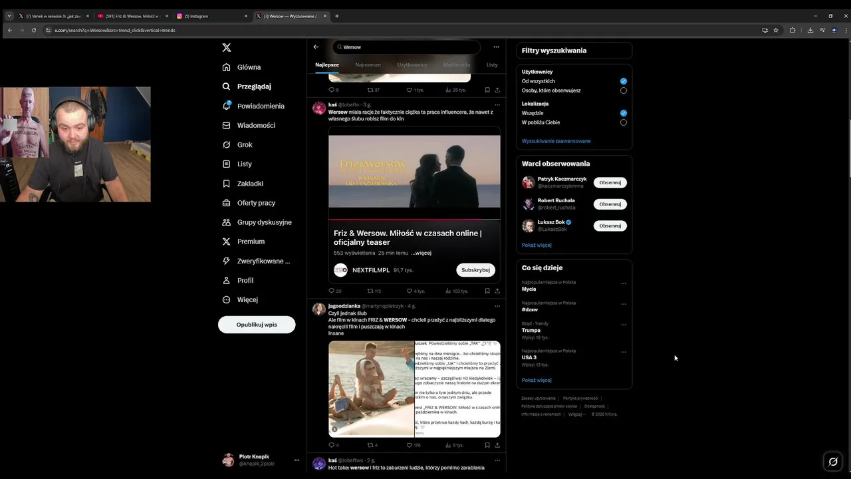
Task: Open options for Mycia trend
Action: (x=624, y=283)
